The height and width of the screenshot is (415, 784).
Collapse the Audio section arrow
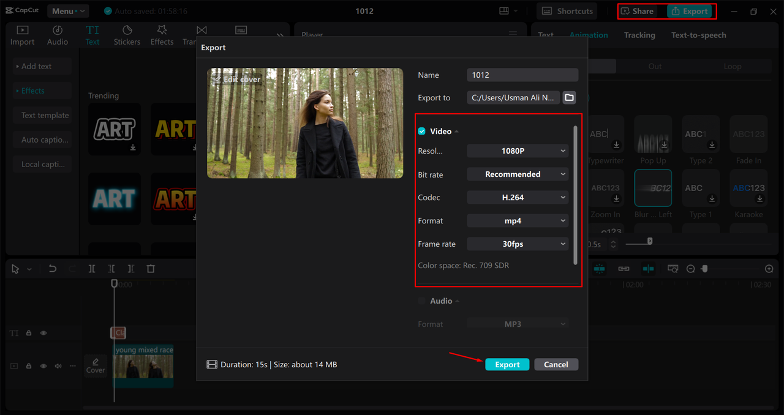458,301
